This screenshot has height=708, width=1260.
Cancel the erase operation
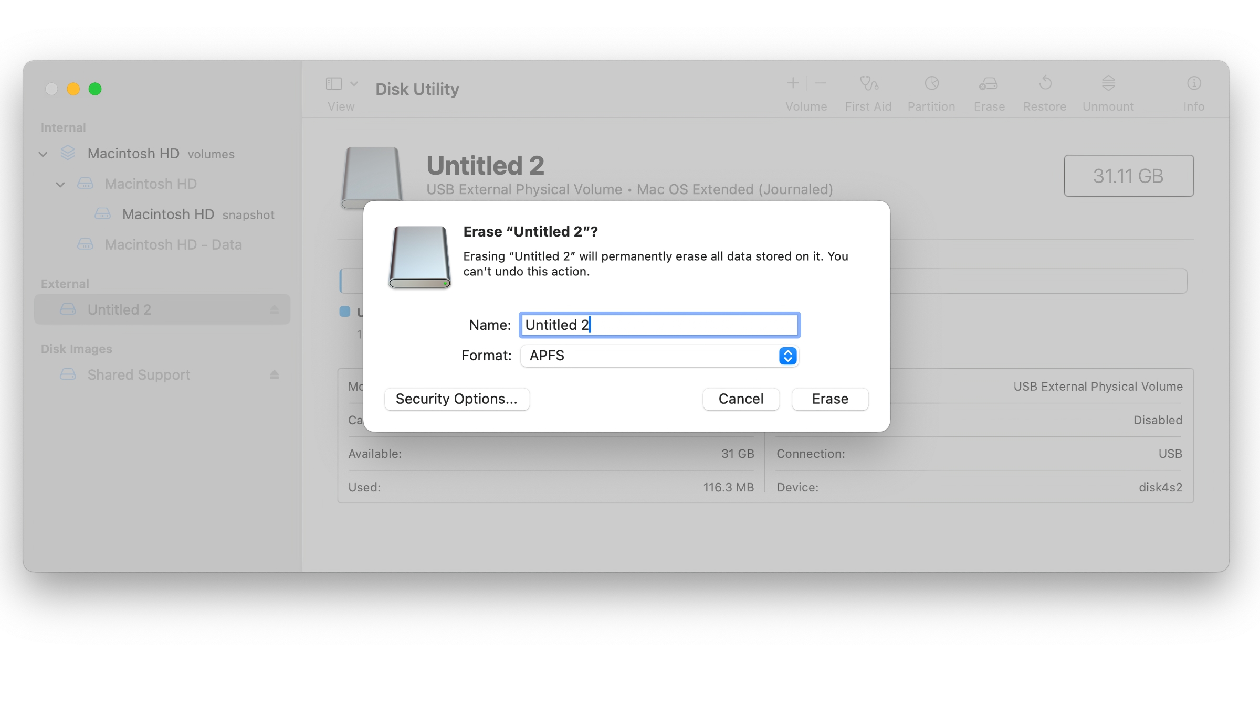coord(741,399)
